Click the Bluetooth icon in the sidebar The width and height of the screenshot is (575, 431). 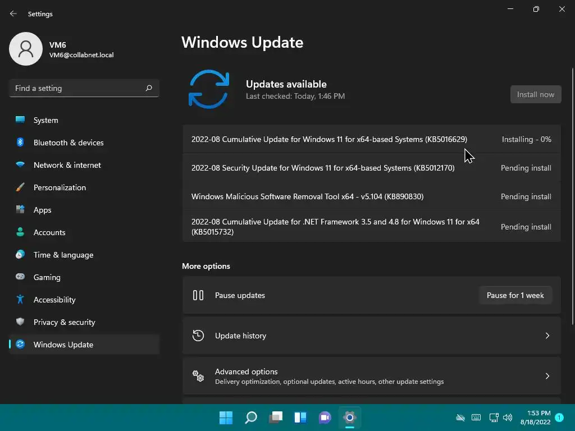click(x=20, y=142)
